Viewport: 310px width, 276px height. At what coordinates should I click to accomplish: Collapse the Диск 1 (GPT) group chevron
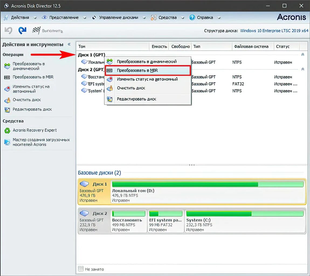(x=303, y=54)
